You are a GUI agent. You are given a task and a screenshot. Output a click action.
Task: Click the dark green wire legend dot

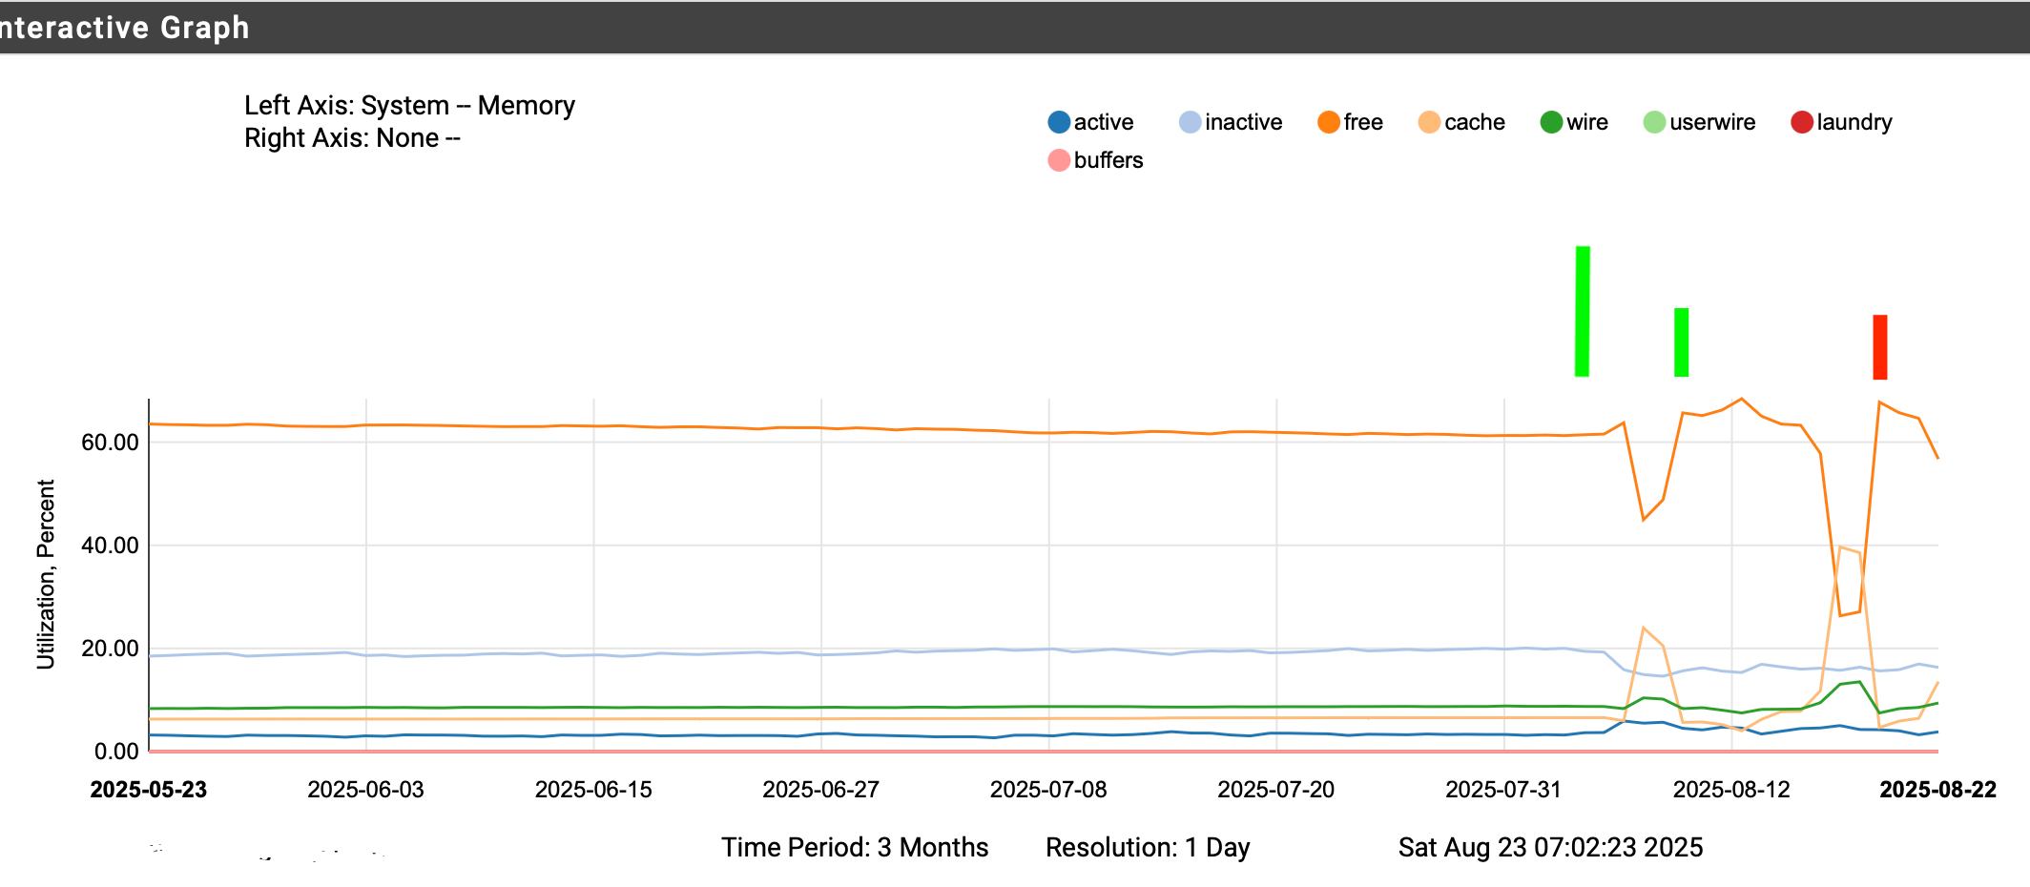(x=1550, y=122)
